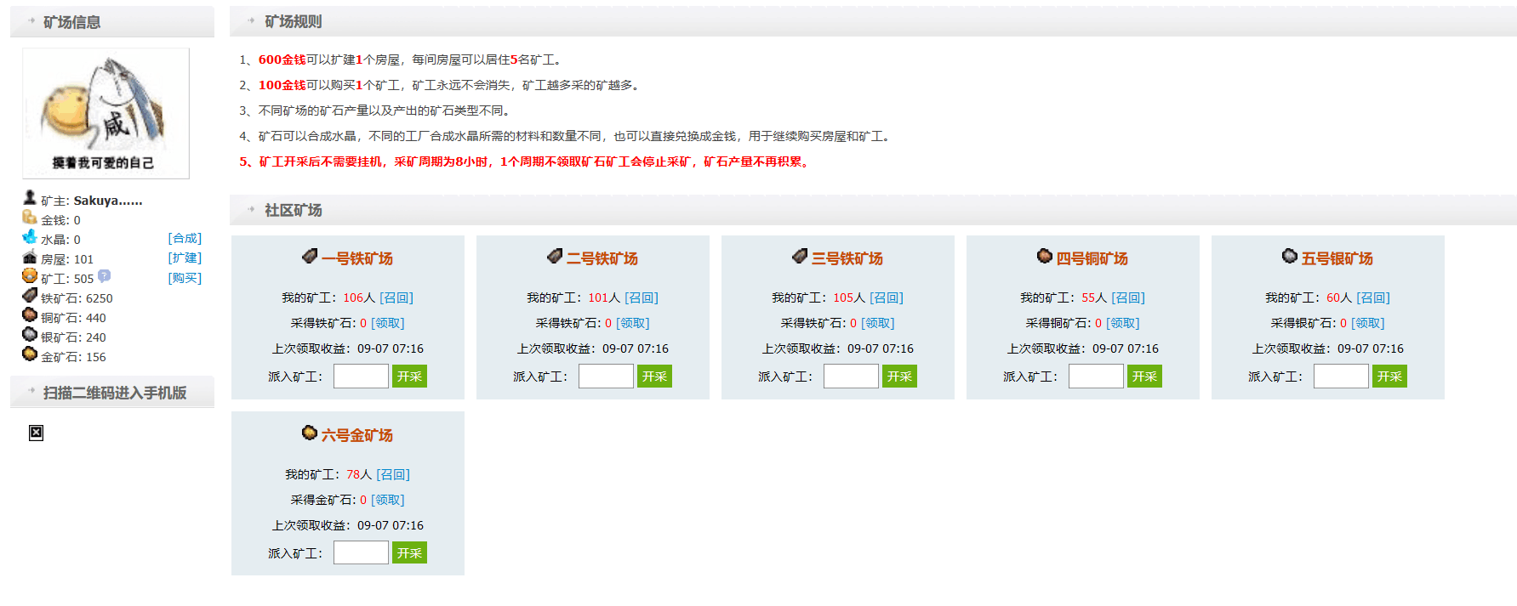Recall miners from 四号铜矿场
Image resolution: width=1517 pixels, height=606 pixels.
coord(1128,297)
